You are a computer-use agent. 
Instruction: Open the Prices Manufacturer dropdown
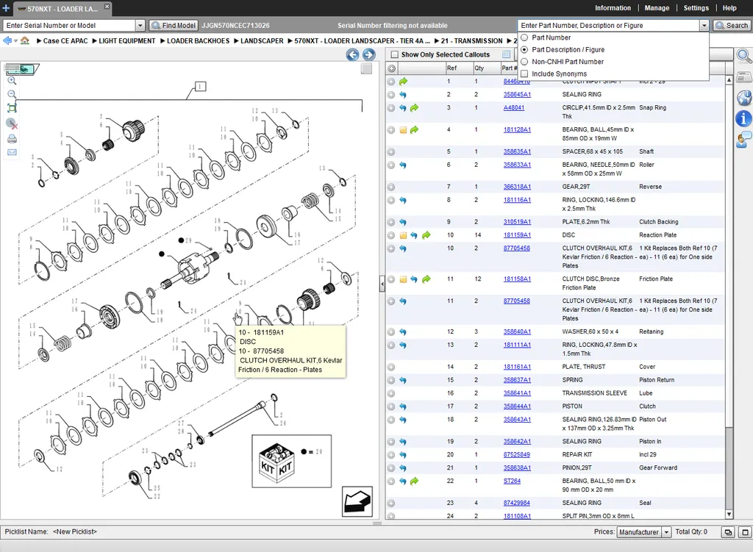pos(666,532)
